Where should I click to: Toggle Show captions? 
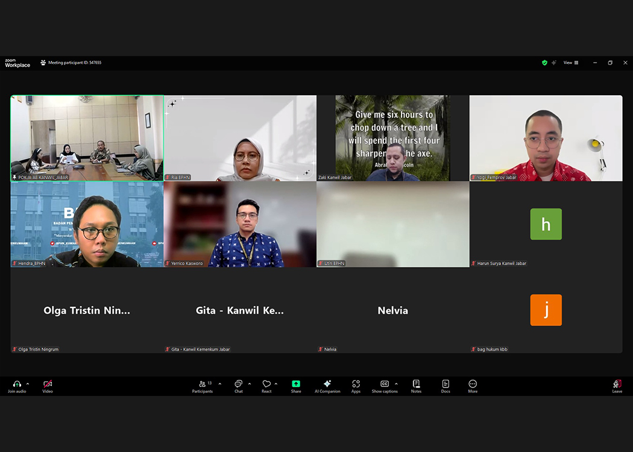(x=384, y=385)
